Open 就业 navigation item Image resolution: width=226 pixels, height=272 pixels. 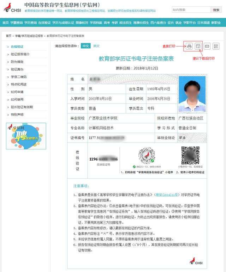(179, 23)
